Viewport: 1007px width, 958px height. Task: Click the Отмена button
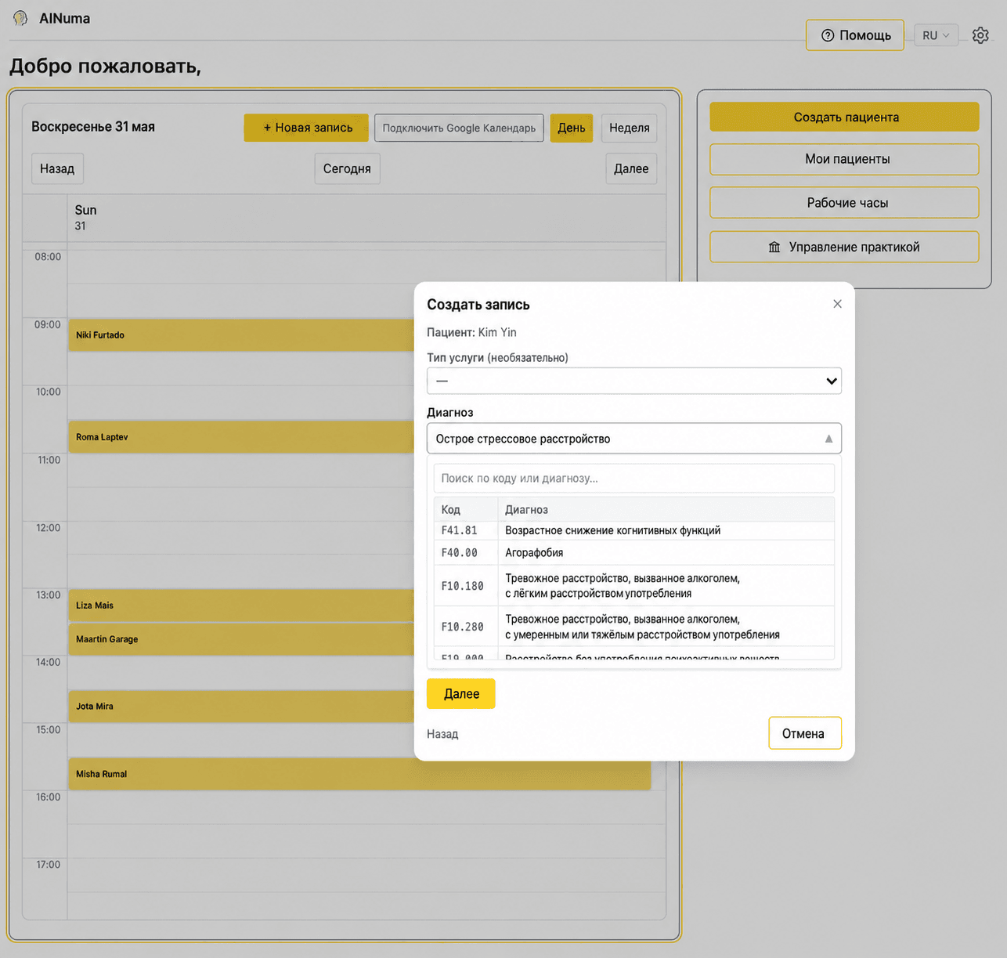click(805, 734)
